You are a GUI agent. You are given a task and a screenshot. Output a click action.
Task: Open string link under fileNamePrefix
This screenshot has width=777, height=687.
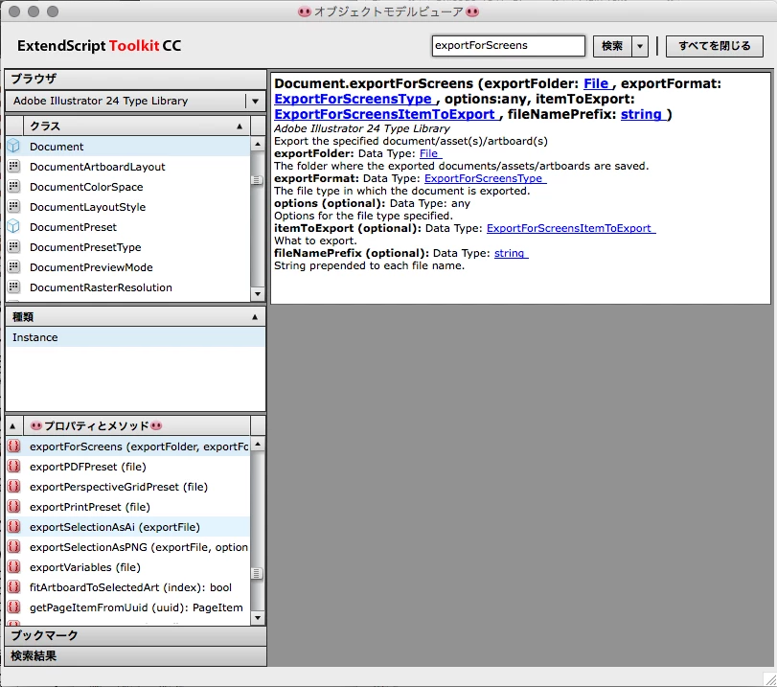click(x=511, y=253)
